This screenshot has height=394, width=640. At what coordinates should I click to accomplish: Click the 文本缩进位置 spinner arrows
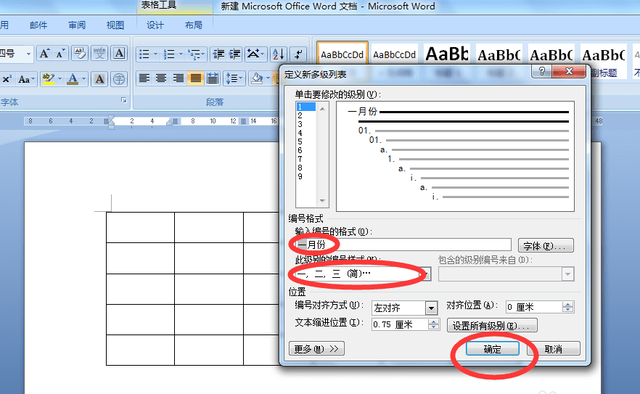pos(433,324)
